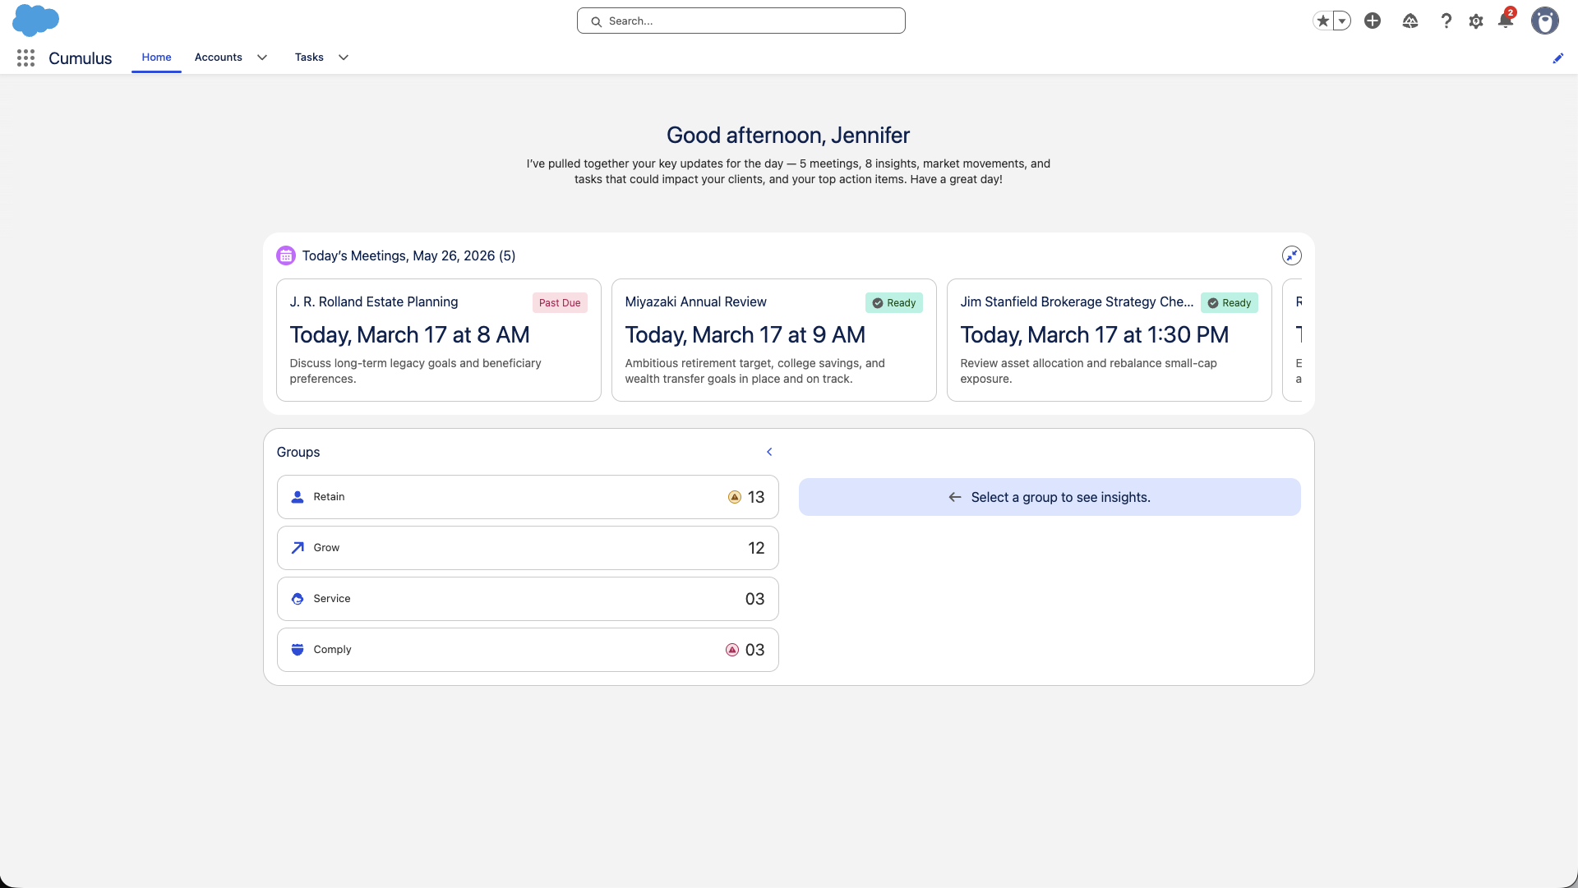Click the Service count 03
1578x888 pixels.
pos(754,599)
